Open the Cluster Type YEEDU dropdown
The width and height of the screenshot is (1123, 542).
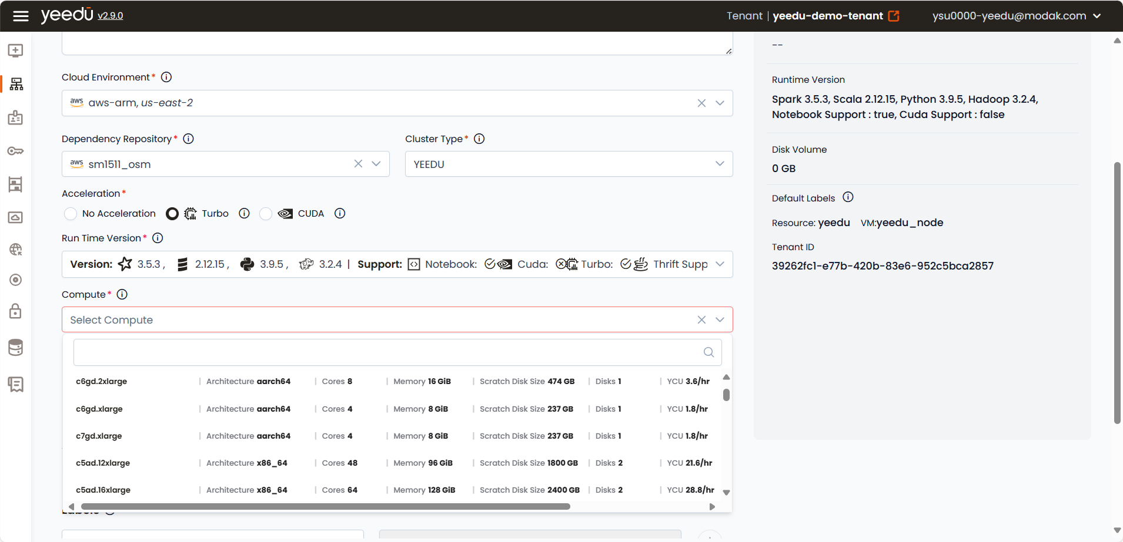pos(569,164)
